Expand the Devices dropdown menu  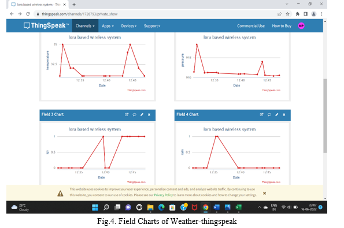point(129,26)
